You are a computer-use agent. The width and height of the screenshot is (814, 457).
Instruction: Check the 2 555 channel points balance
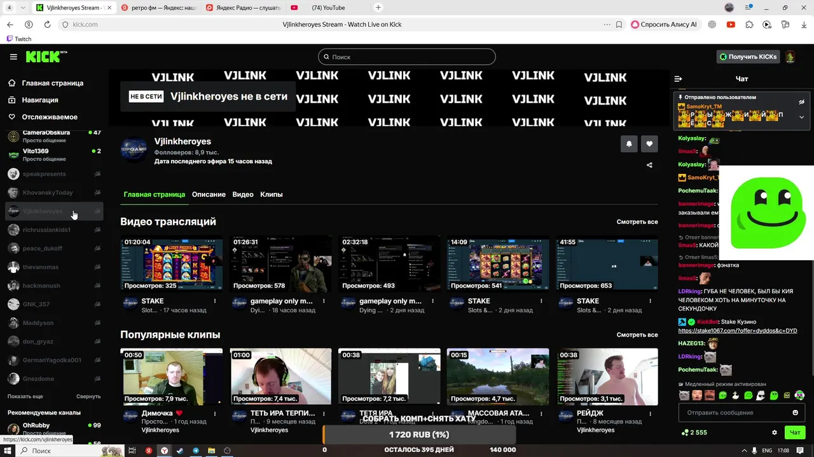694,432
